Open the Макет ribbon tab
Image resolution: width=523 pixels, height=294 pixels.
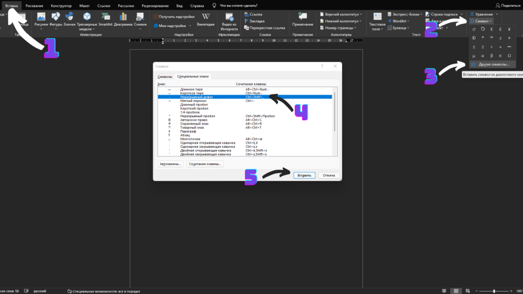click(84, 6)
